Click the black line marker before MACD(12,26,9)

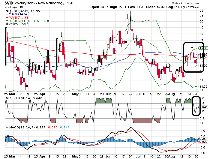click(7, 127)
